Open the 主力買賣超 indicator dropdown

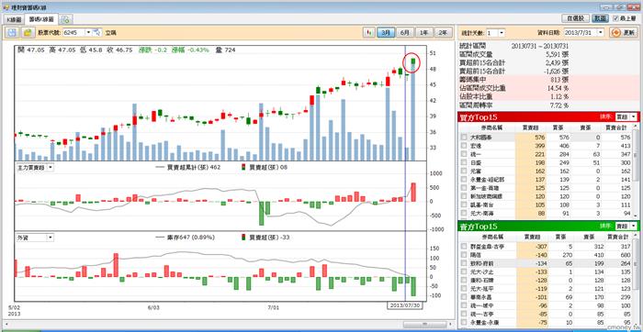point(51,167)
